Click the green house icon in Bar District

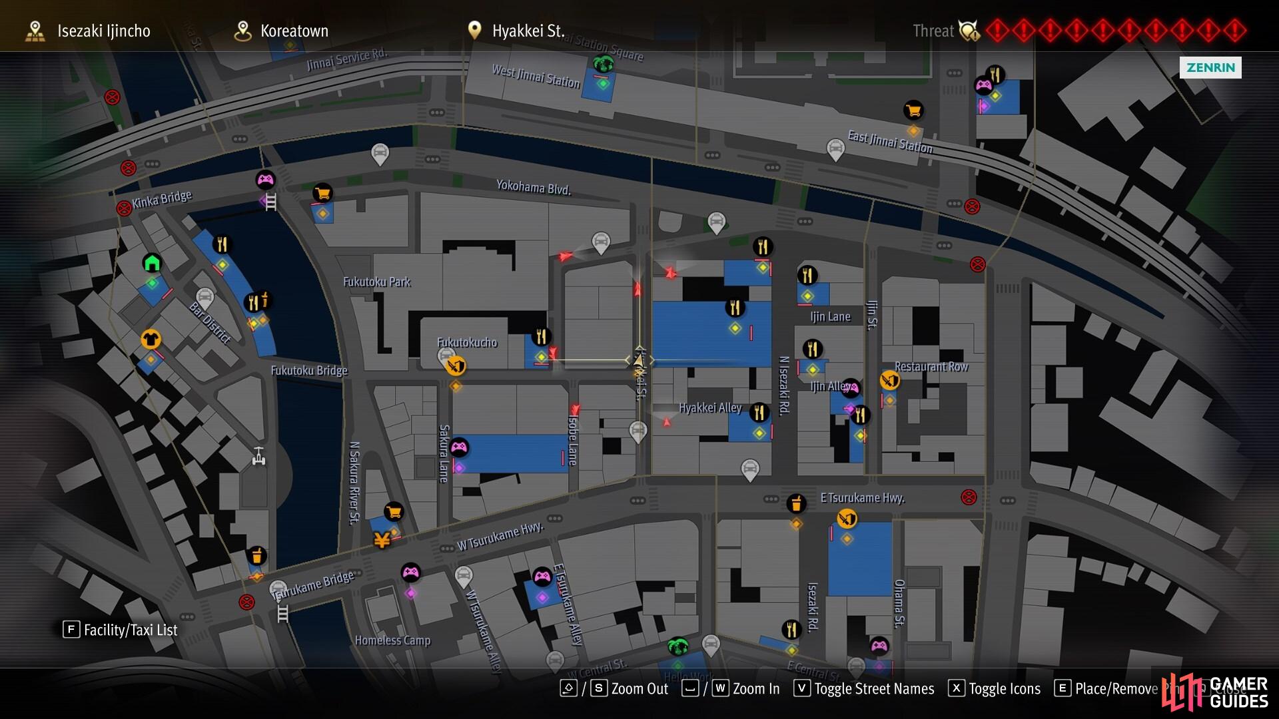point(152,263)
